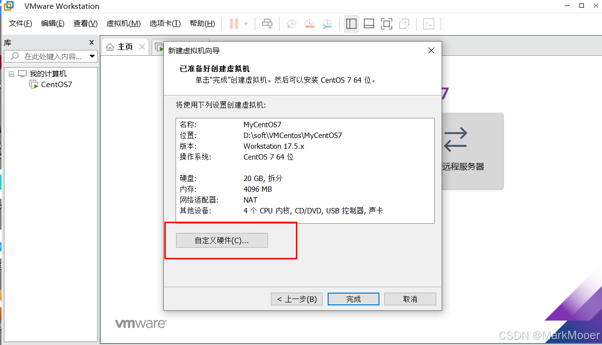Click the 我的计算机 monitor icon

(22, 74)
